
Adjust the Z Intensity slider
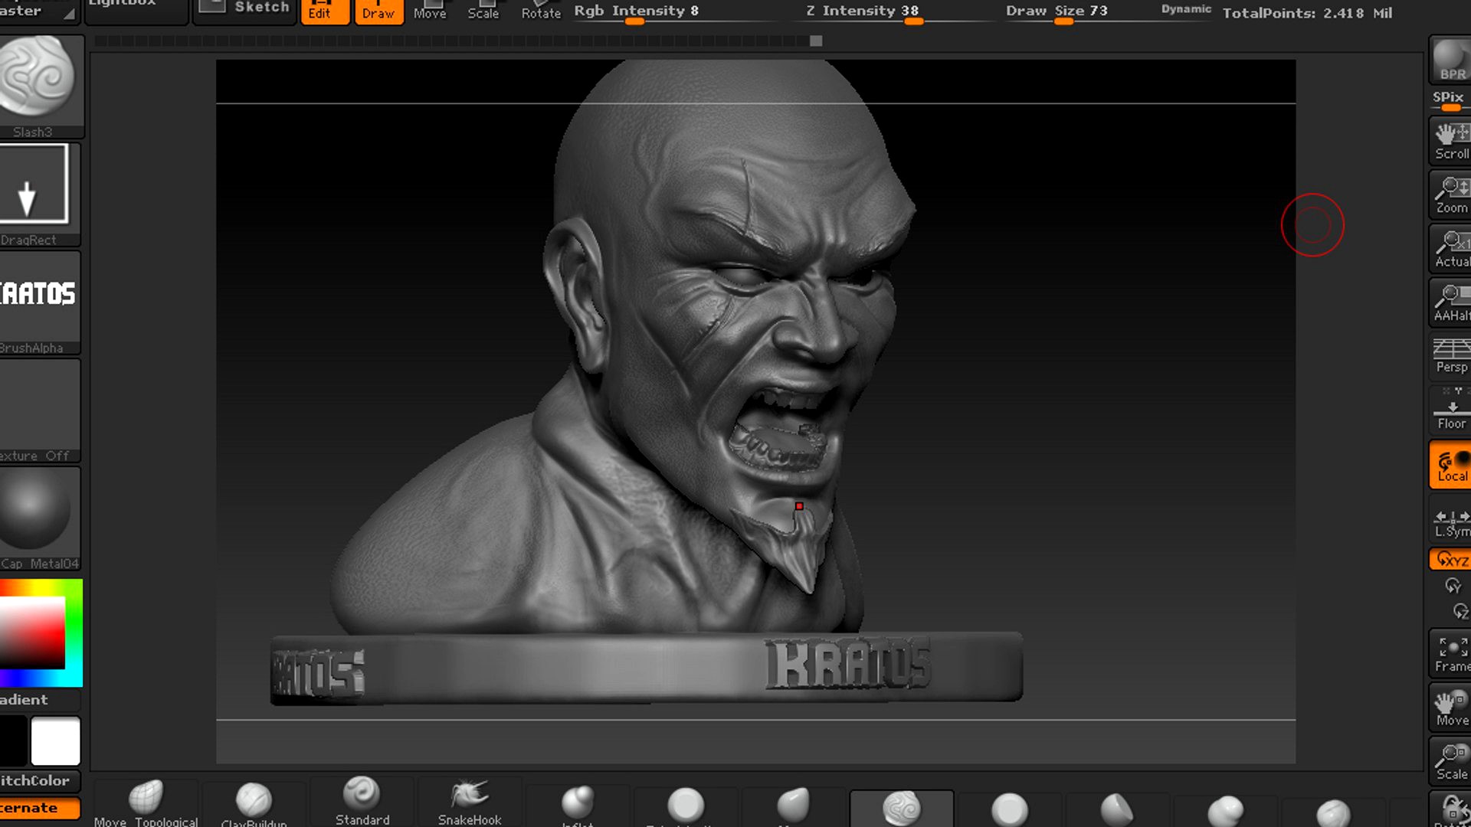[x=896, y=12]
